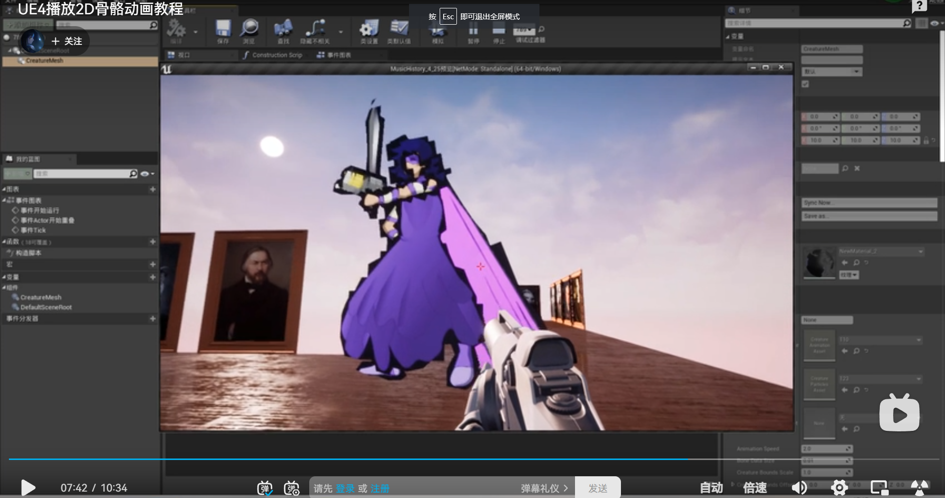Image resolution: width=945 pixels, height=498 pixels.
Task: Open the 弹幕礼仪 link
Action: 544,488
